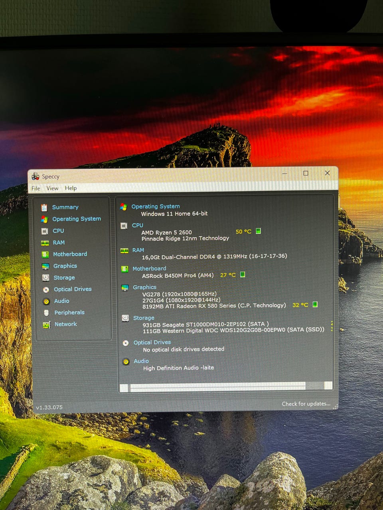This screenshot has height=510, width=383.
Task: Select Motherboard in the sidebar
Action: pyautogui.click(x=70, y=254)
